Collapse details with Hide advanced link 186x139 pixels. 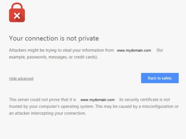pos(21,79)
